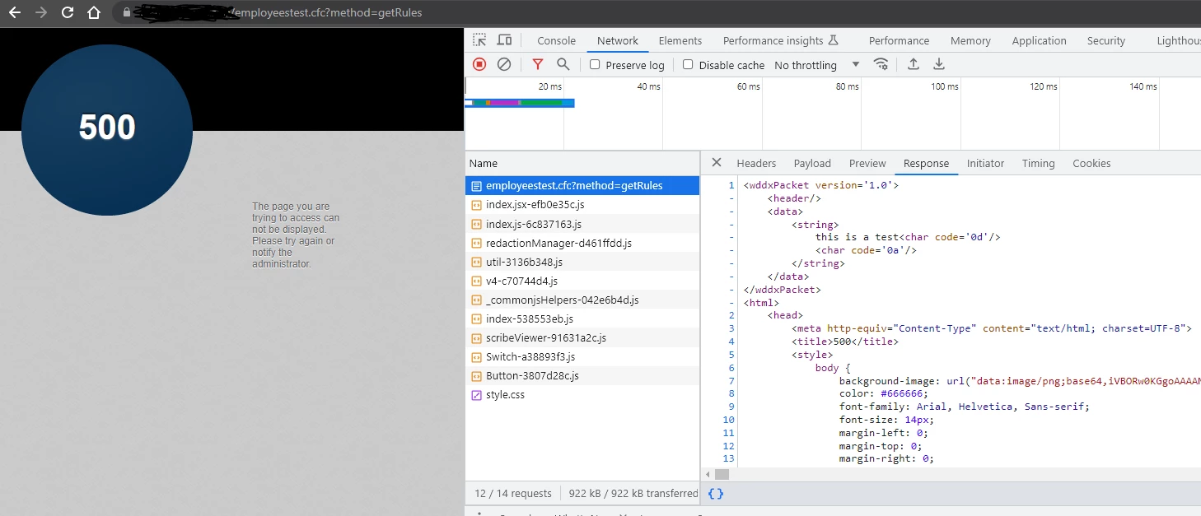
Task: Open the Initiator sub-tab
Action: pos(985,163)
